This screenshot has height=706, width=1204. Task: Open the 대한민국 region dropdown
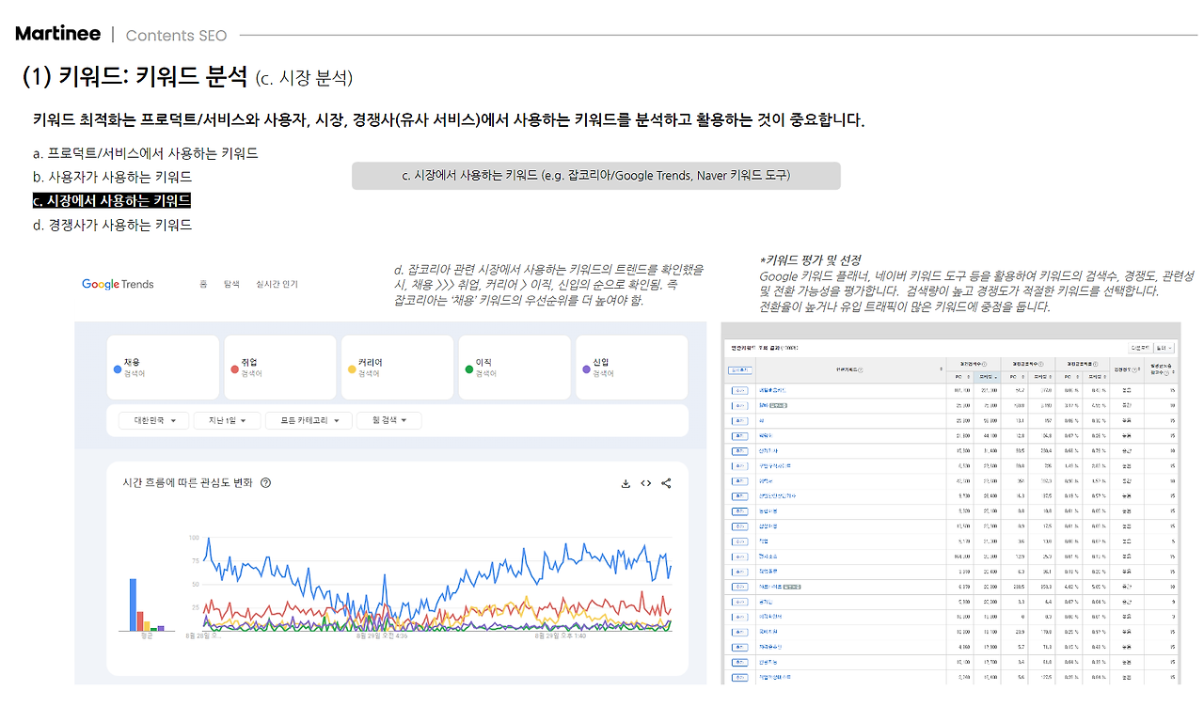[151, 420]
